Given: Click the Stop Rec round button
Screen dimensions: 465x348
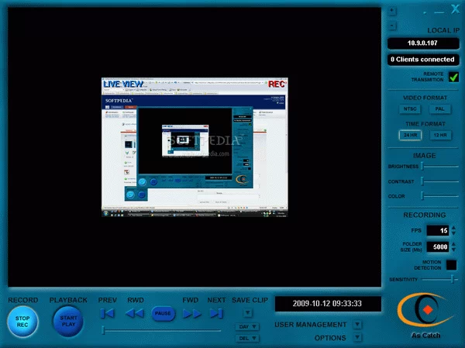Looking at the screenshot, I should (22, 322).
